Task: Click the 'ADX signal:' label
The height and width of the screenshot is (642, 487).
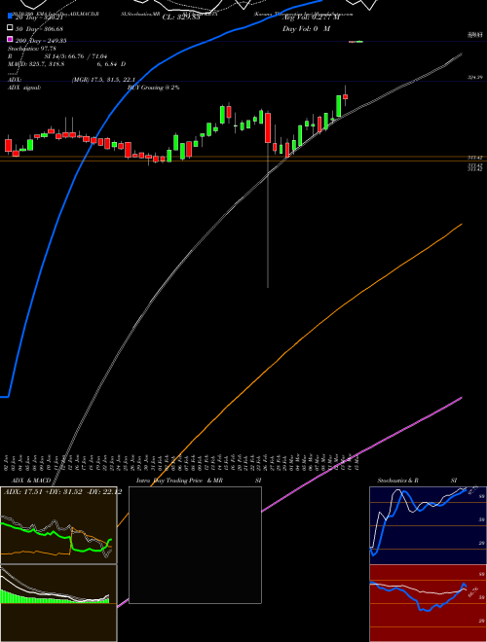Action: (23, 88)
